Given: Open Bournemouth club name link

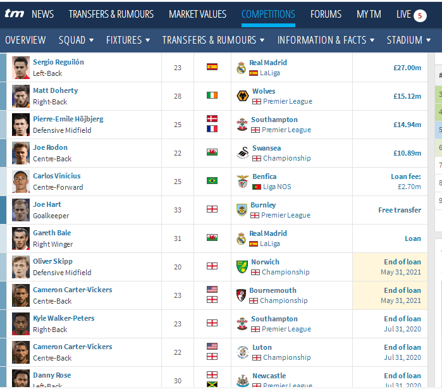Looking at the screenshot, I should (273, 290).
